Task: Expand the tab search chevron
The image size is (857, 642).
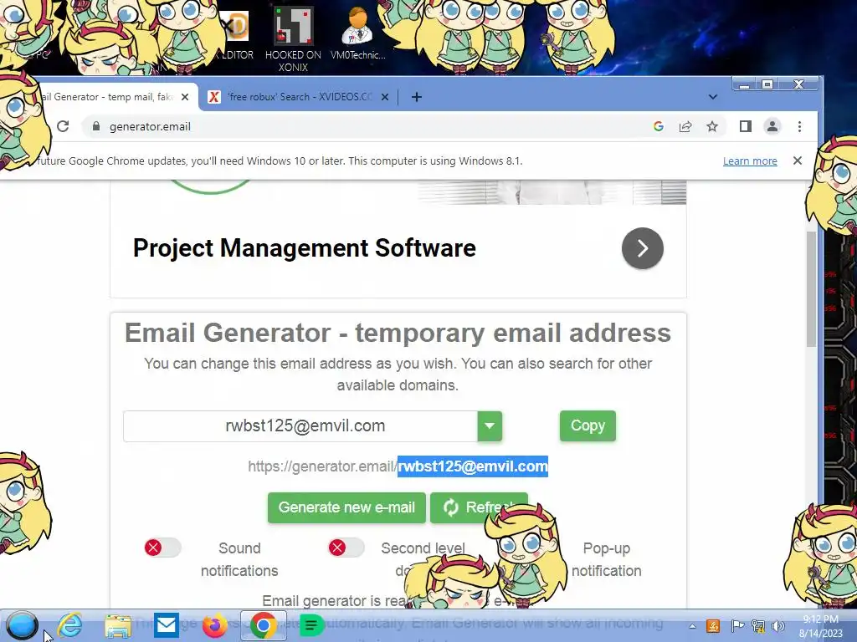Action: click(713, 97)
